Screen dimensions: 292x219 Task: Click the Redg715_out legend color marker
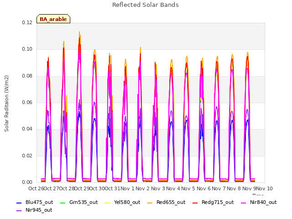[x=195, y=203]
